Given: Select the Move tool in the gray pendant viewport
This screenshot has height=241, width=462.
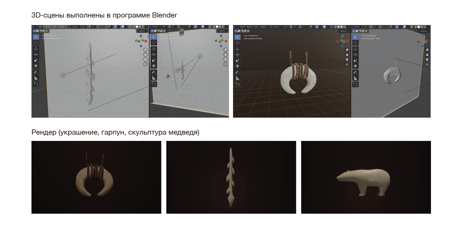Looking at the screenshot, I should (x=355, y=49).
